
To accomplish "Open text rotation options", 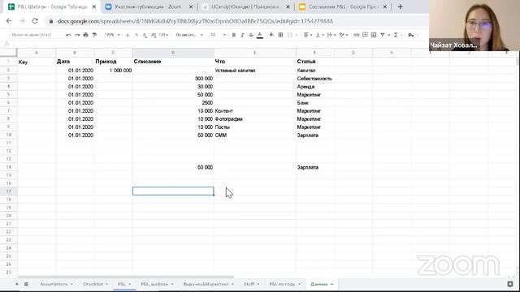I will [x=344, y=35].
